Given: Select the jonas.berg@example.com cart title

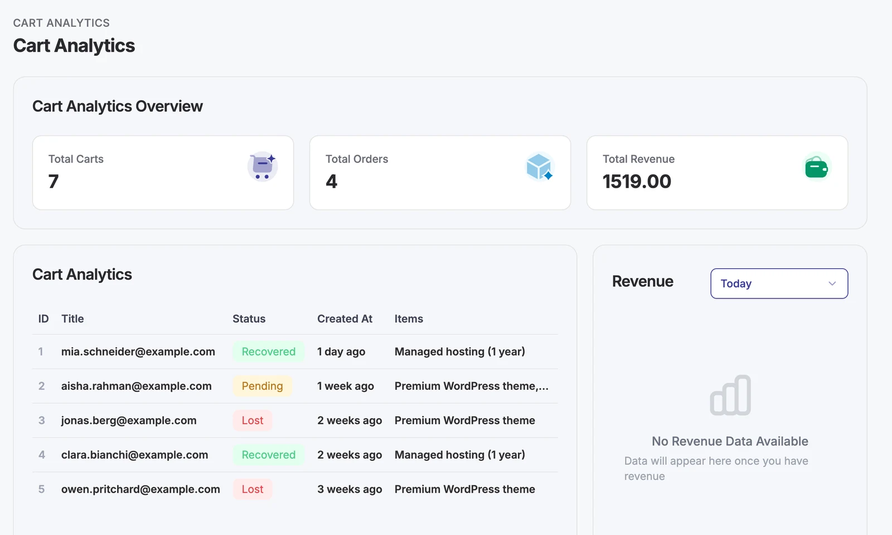Looking at the screenshot, I should tap(129, 421).
